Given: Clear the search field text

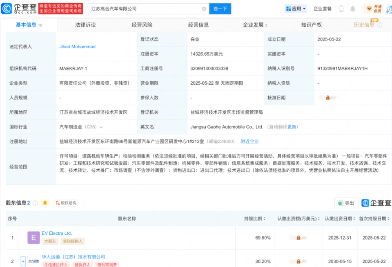Looking at the screenshot, I should click(204, 9).
